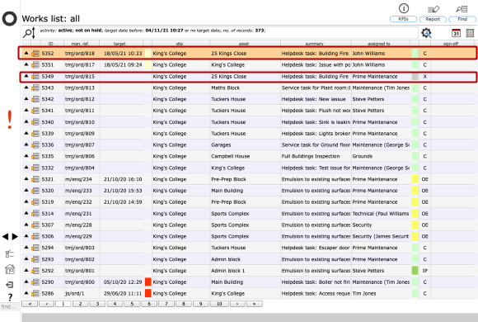The image size is (478, 322).
Task: Expand row 5340 with triangle arrow
Action: [x=26, y=121]
